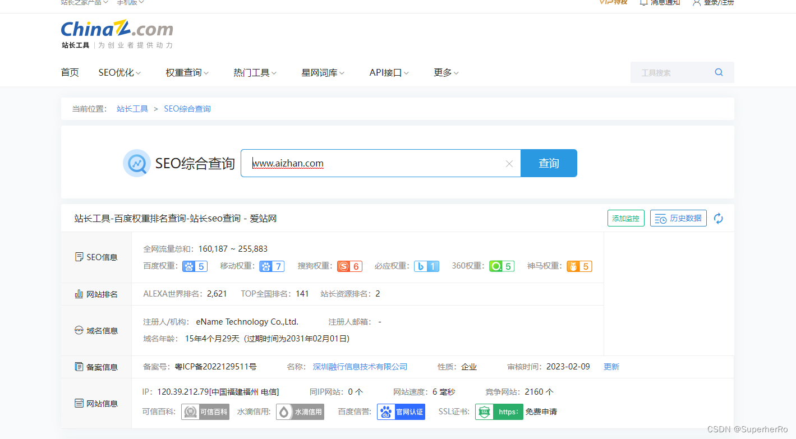
Task: Click the 域名信息 www globe icon
Action: [x=79, y=330]
